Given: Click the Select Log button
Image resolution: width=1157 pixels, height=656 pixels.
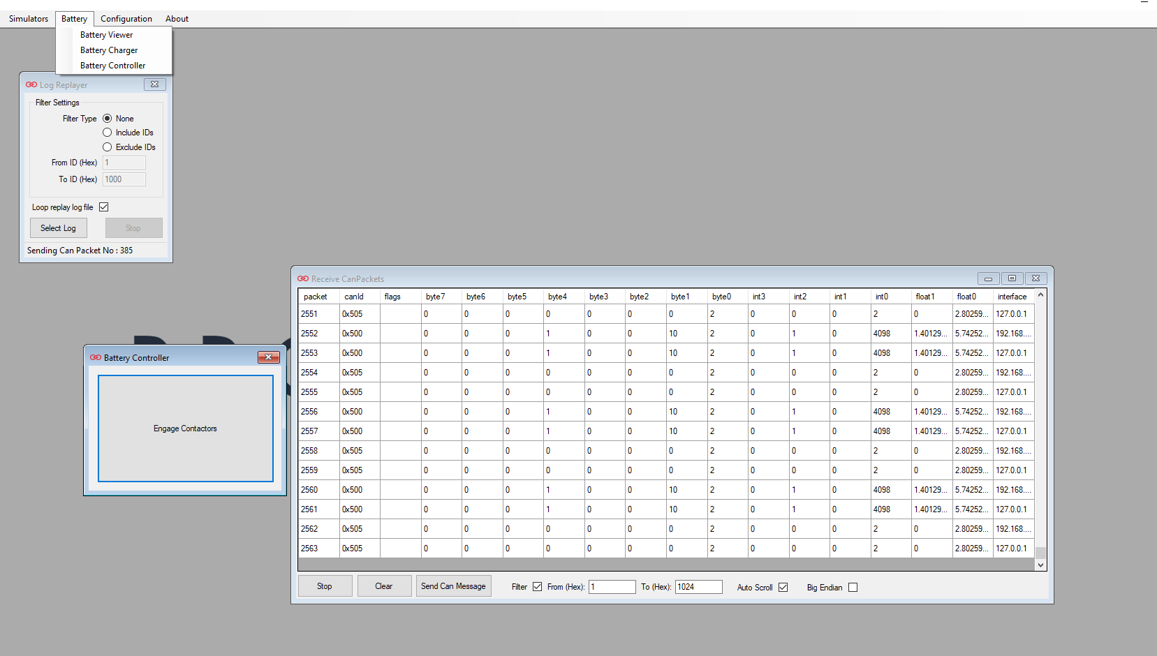Looking at the screenshot, I should tap(59, 228).
